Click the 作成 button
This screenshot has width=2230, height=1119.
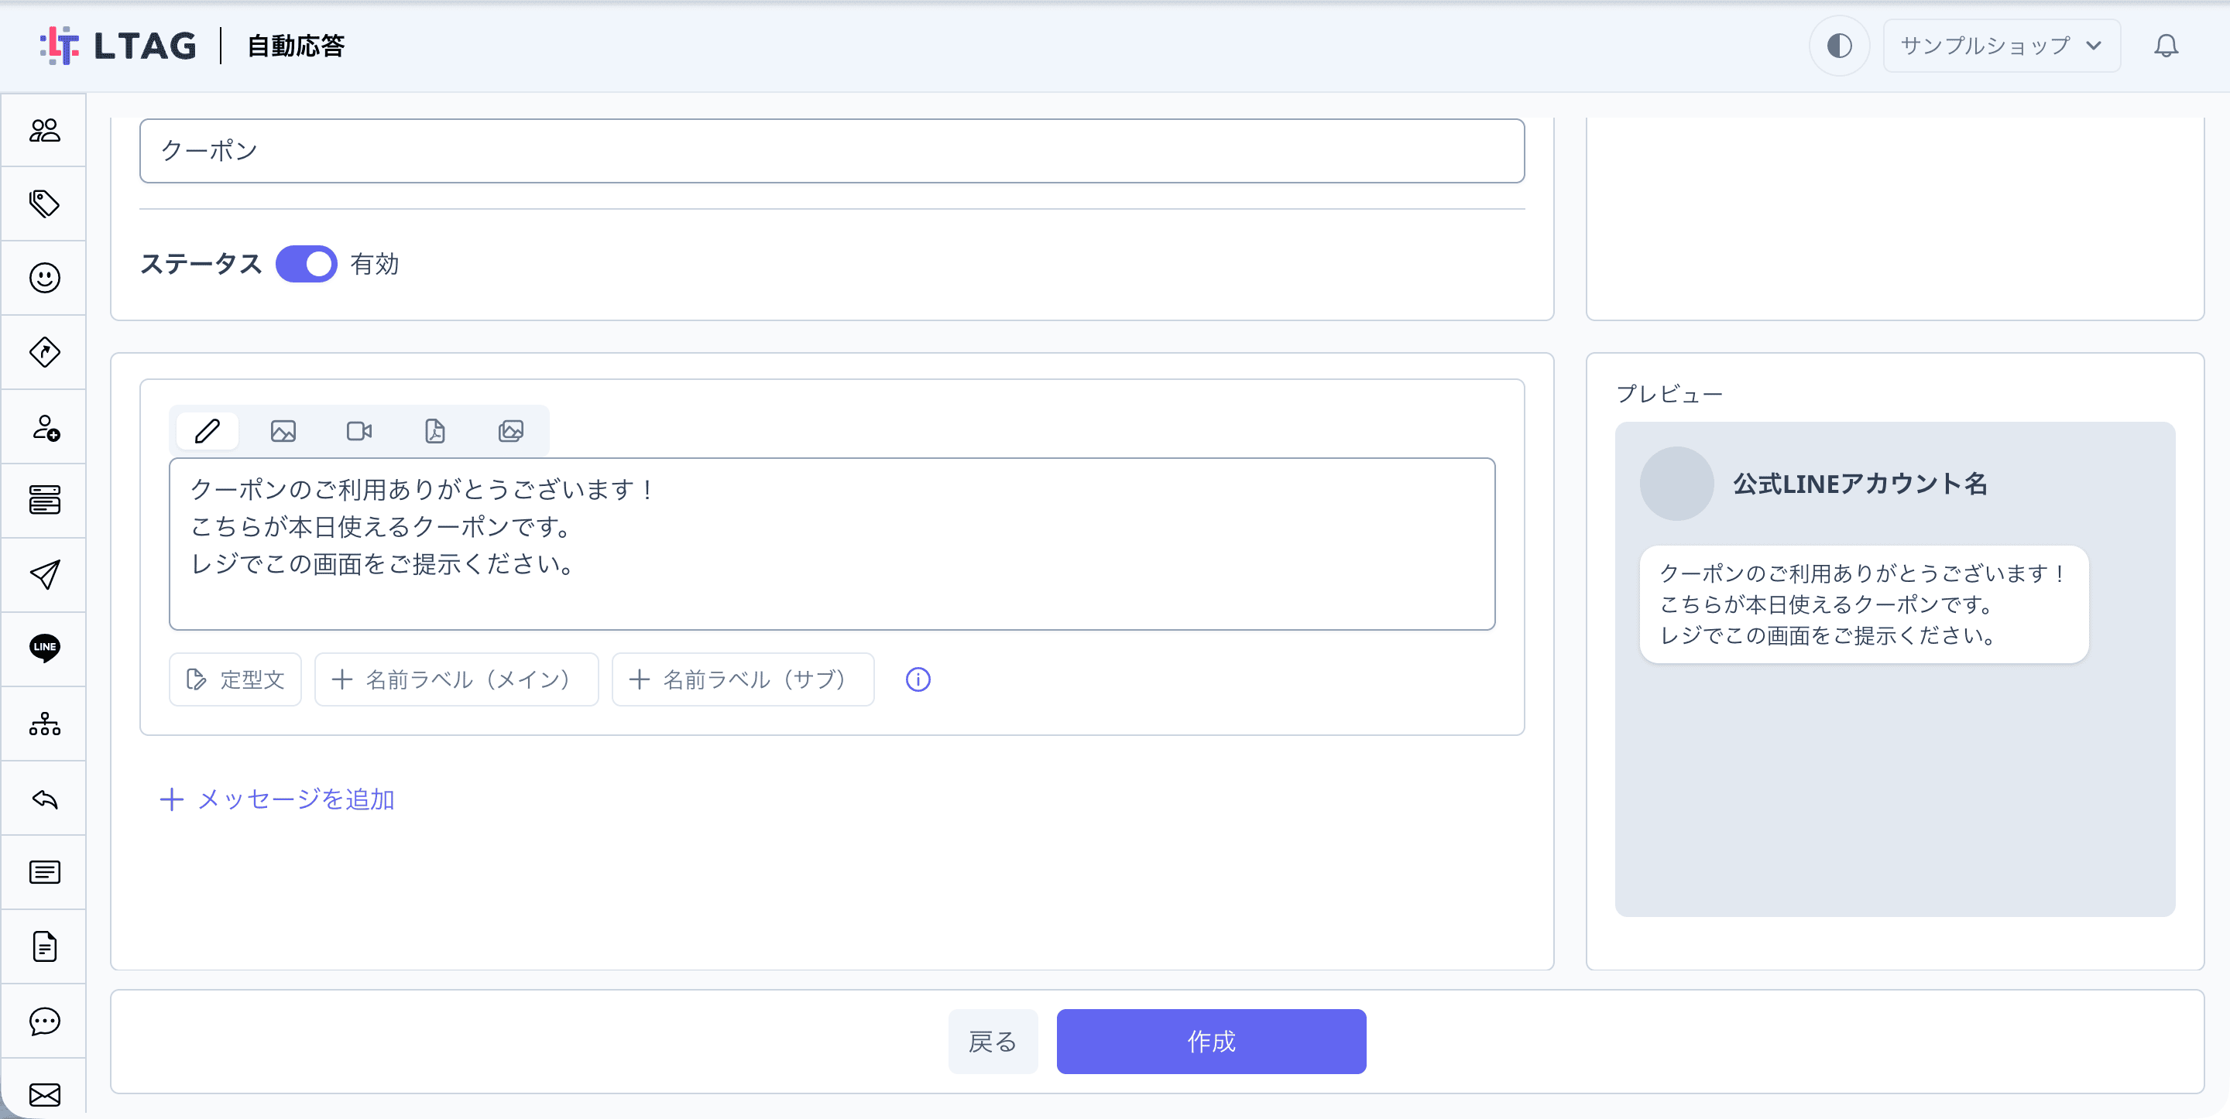coord(1211,1041)
